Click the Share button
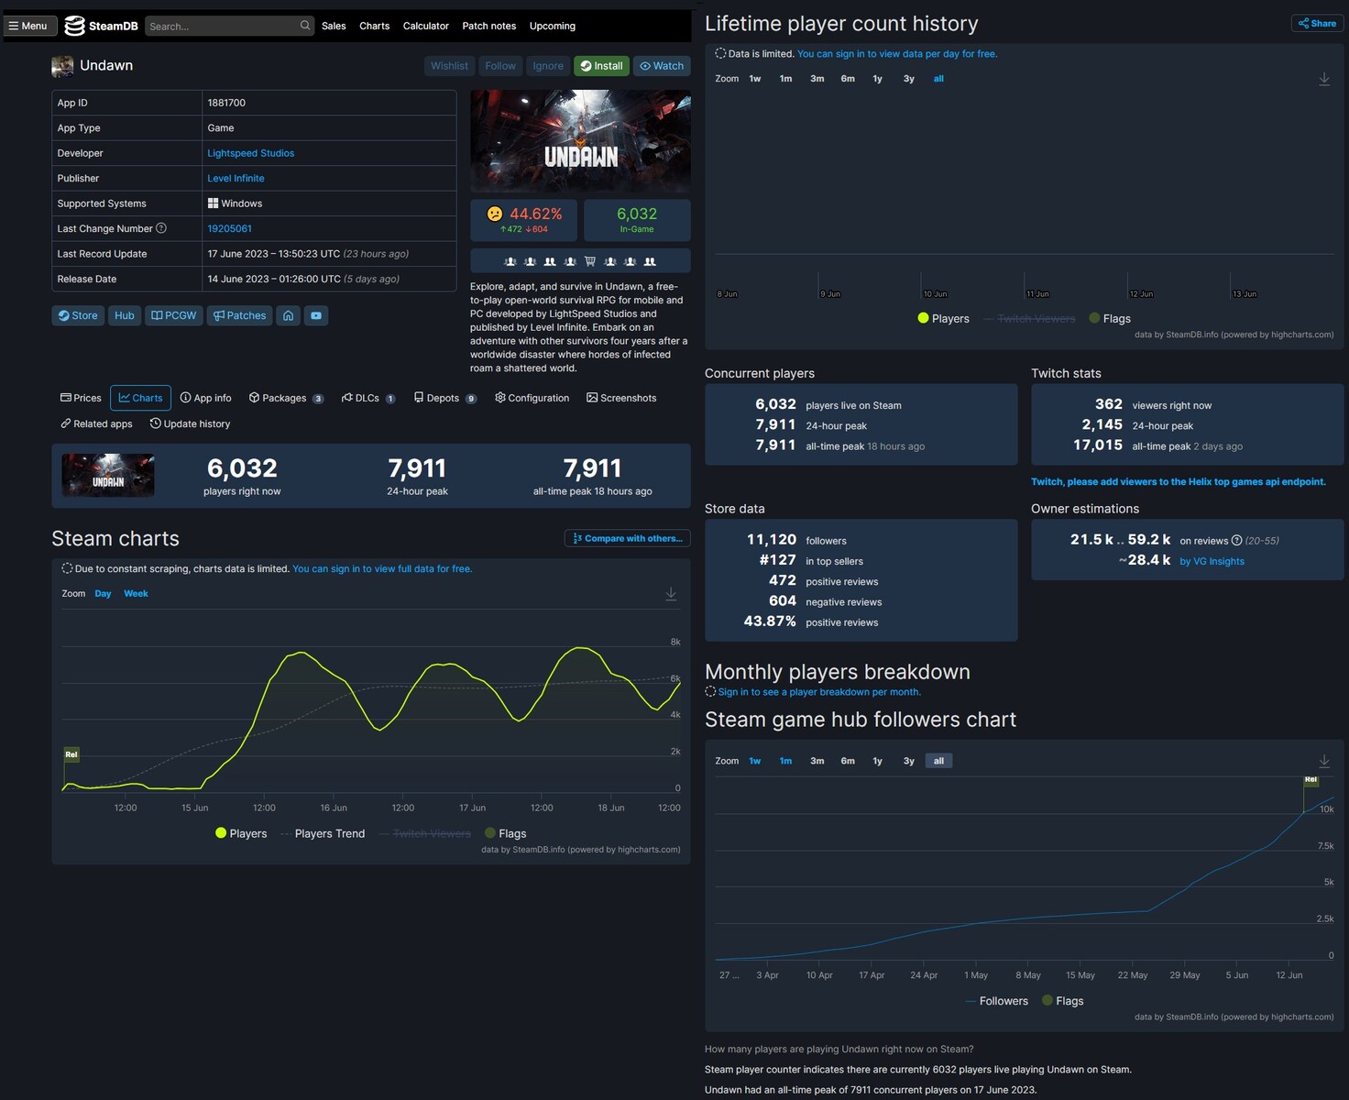The height and width of the screenshot is (1100, 1349). [1317, 24]
